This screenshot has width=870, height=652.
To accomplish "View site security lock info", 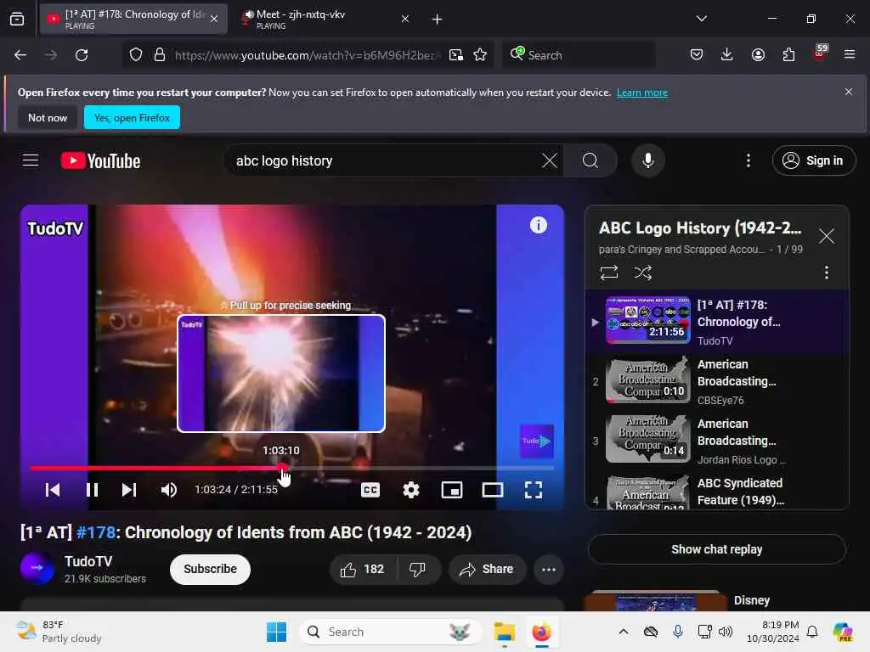I will click(159, 55).
